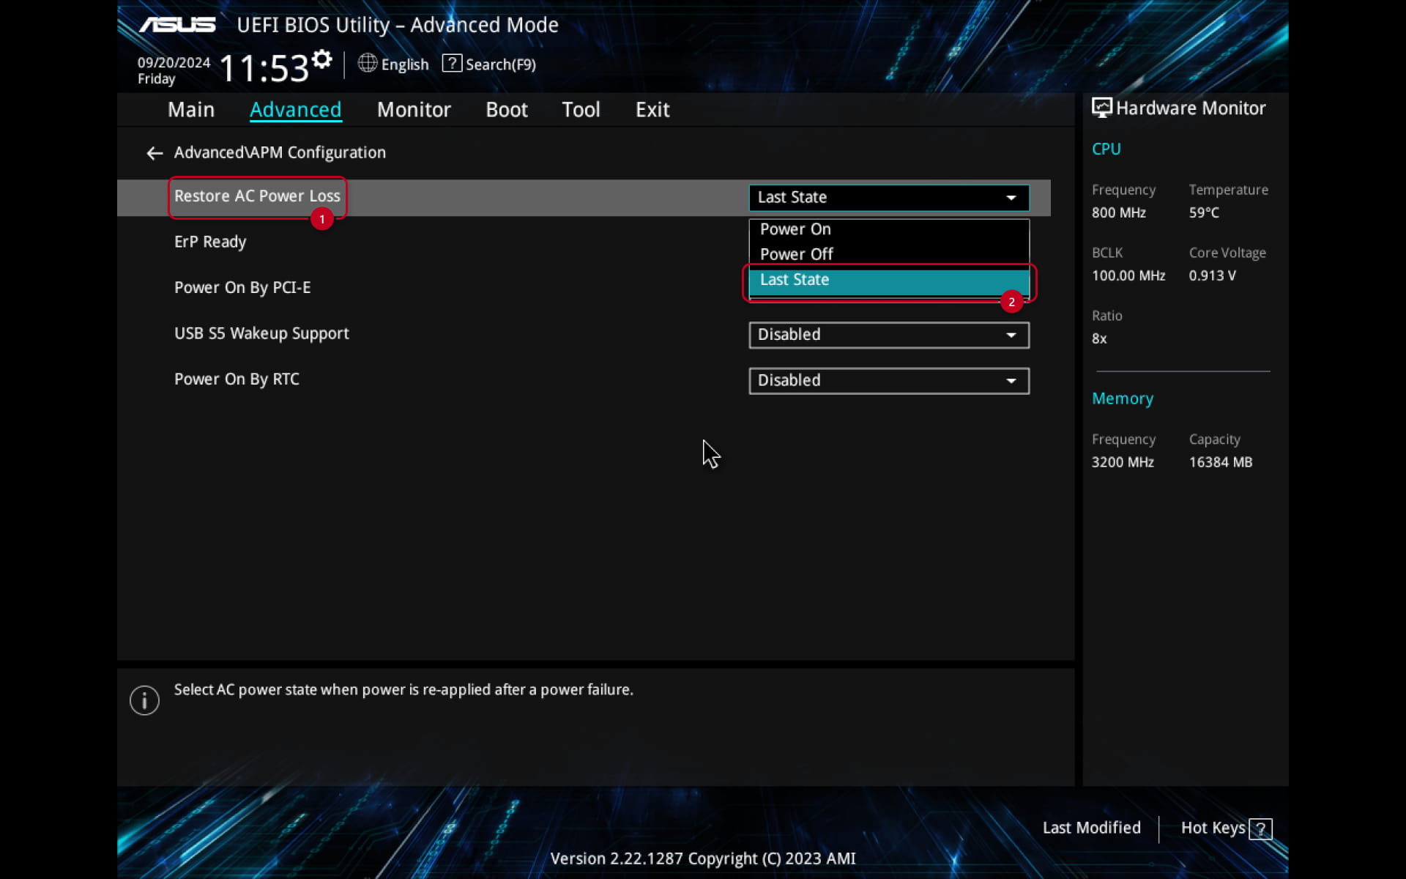Select the Power On By PCI-E setting
Viewport: 1406px width, 879px height.
[x=242, y=287]
